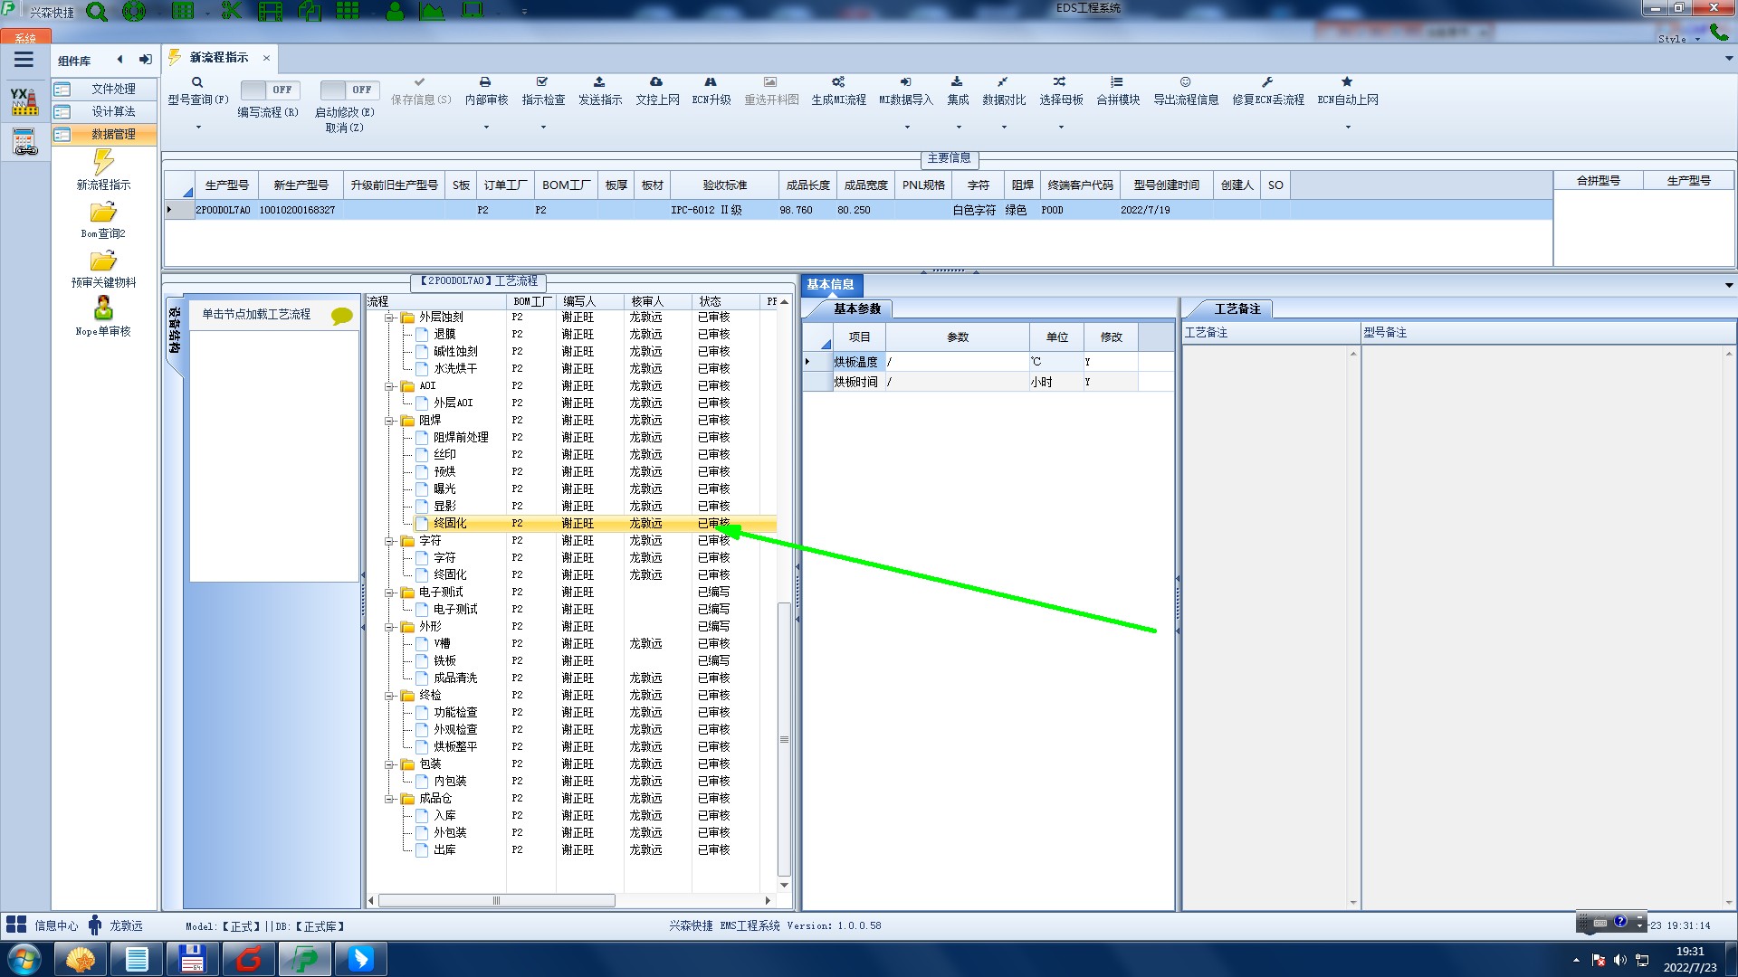Click the green magnifier quick-access icon
The image size is (1738, 977).
[96, 12]
